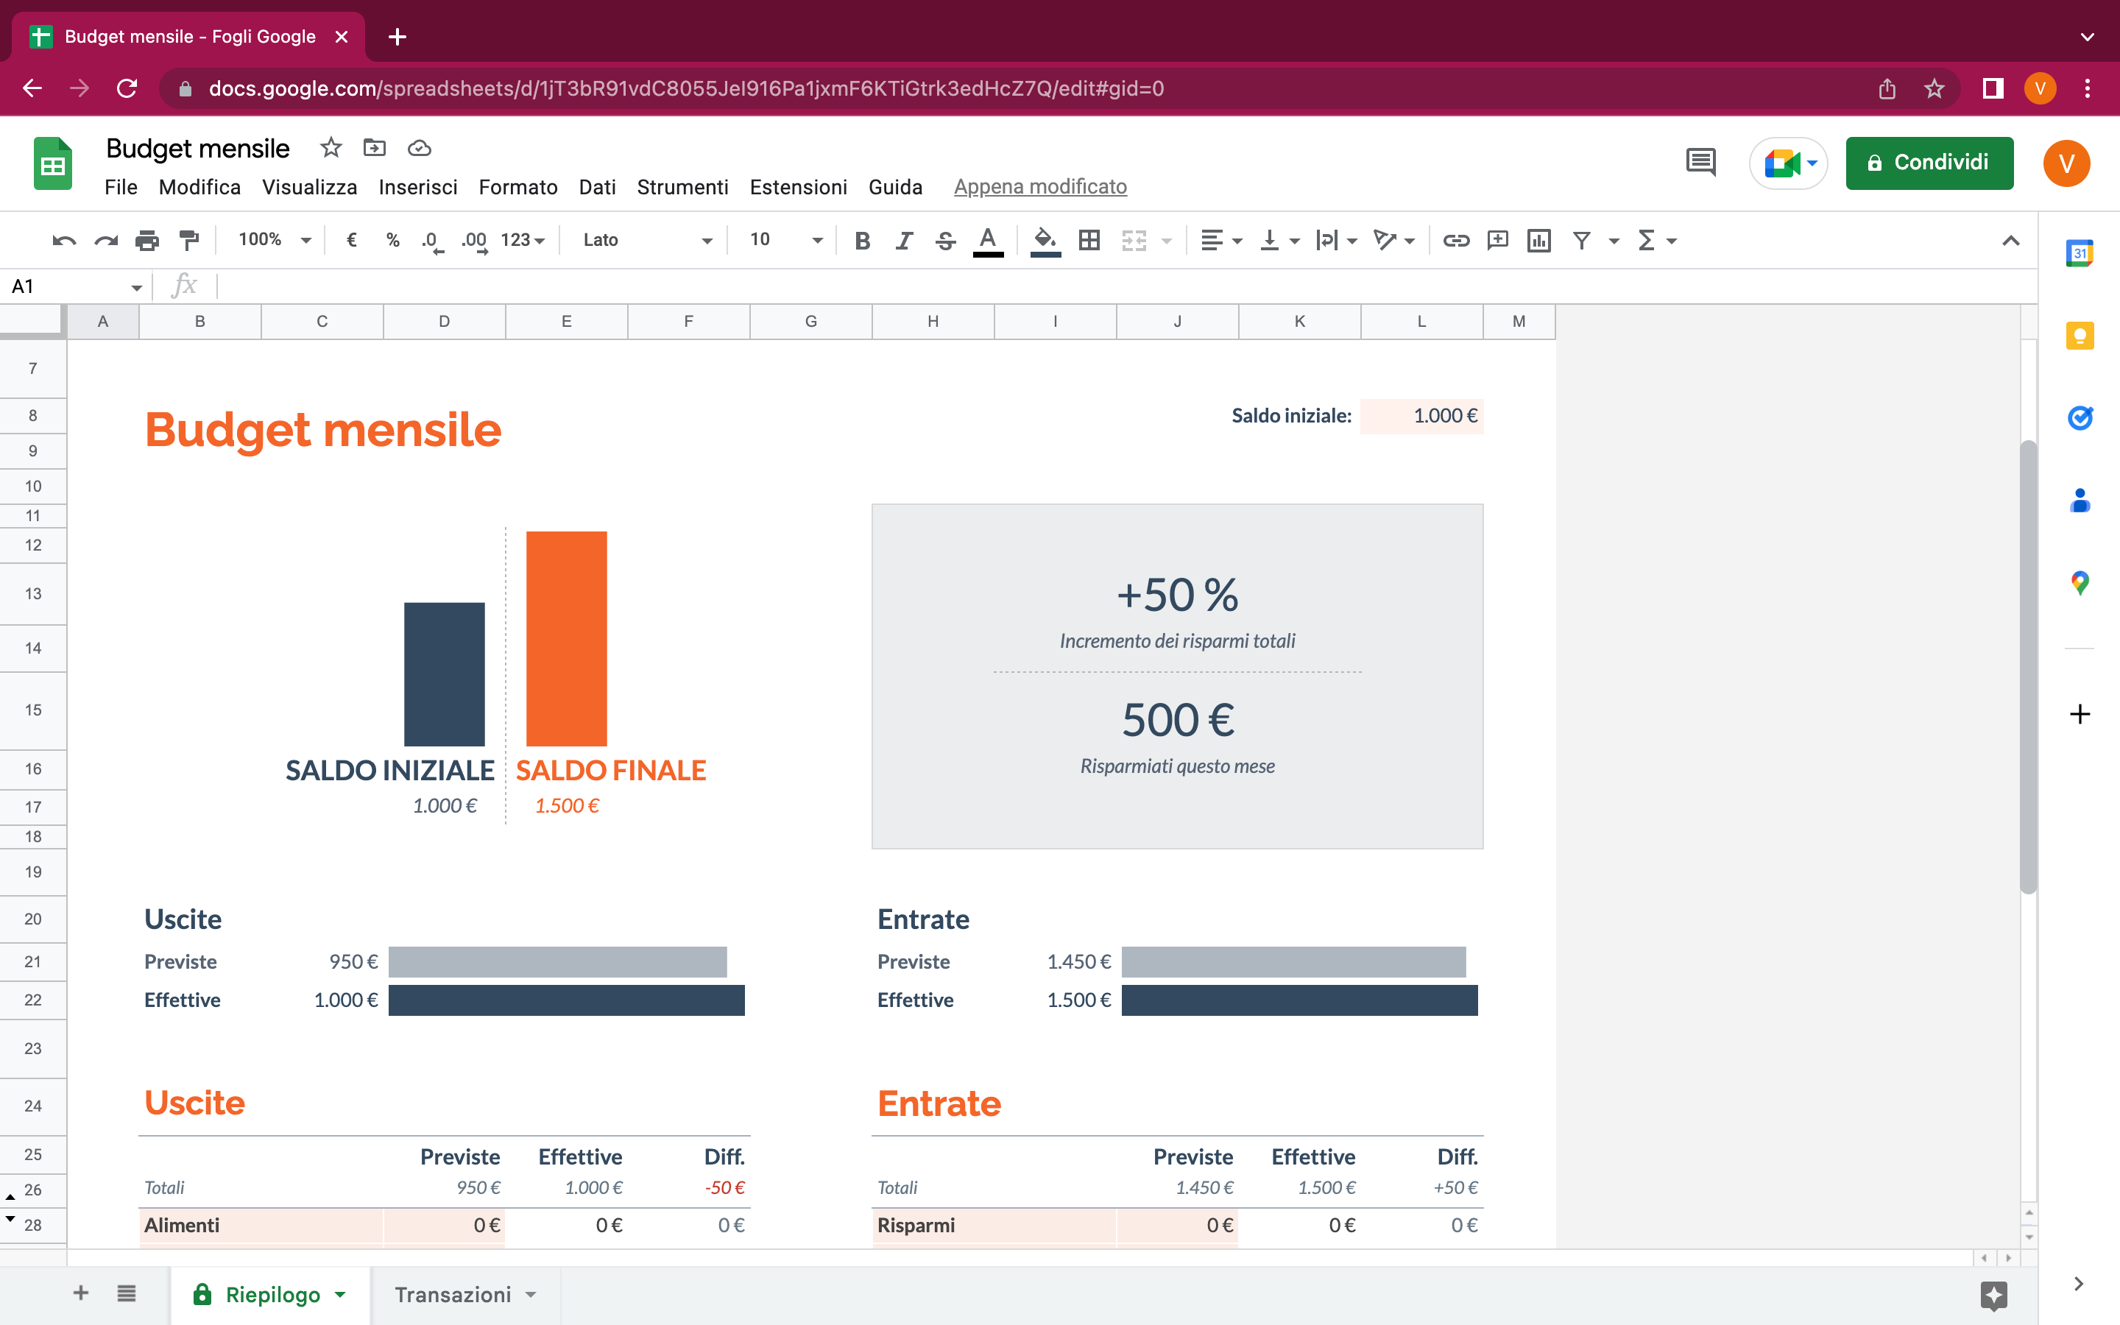Viewport: 2120px width, 1325px height.
Task: Toggle bold formatting
Action: click(862, 240)
